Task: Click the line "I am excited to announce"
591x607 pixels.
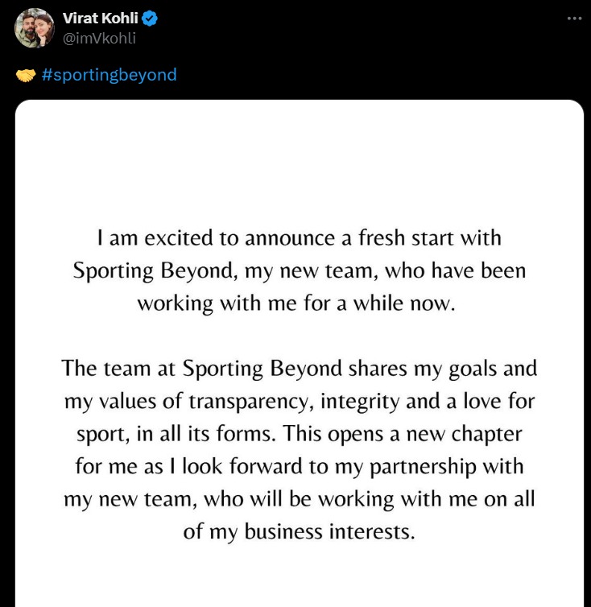Action: (299, 238)
